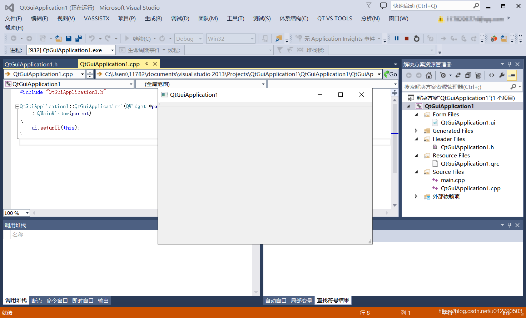Click the Home icon in Solution Explorer

(429, 75)
